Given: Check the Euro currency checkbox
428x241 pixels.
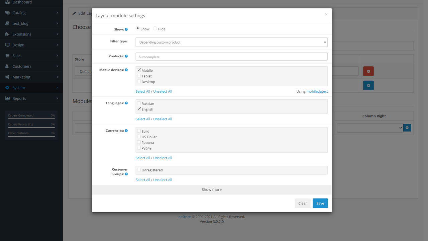Looking at the screenshot, I should click(139, 131).
